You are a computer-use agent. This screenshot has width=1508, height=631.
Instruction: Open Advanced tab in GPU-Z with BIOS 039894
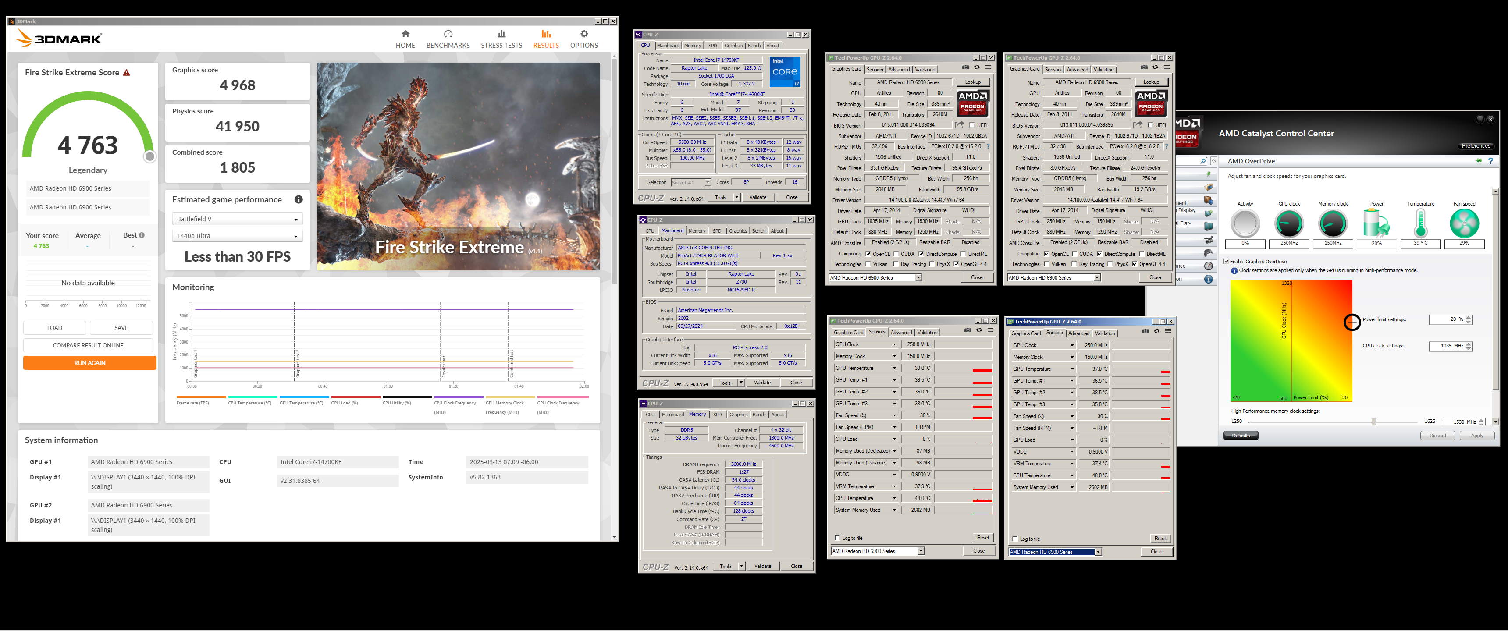[899, 70]
